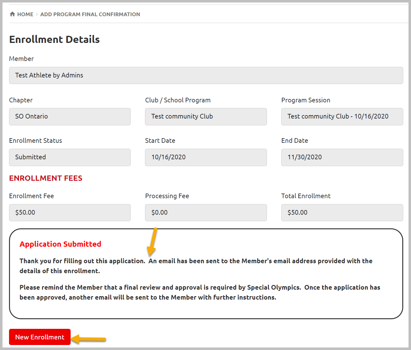Viewport: 411px width, 350px height.
Task: Click the Start Date label
Action: pos(160,141)
